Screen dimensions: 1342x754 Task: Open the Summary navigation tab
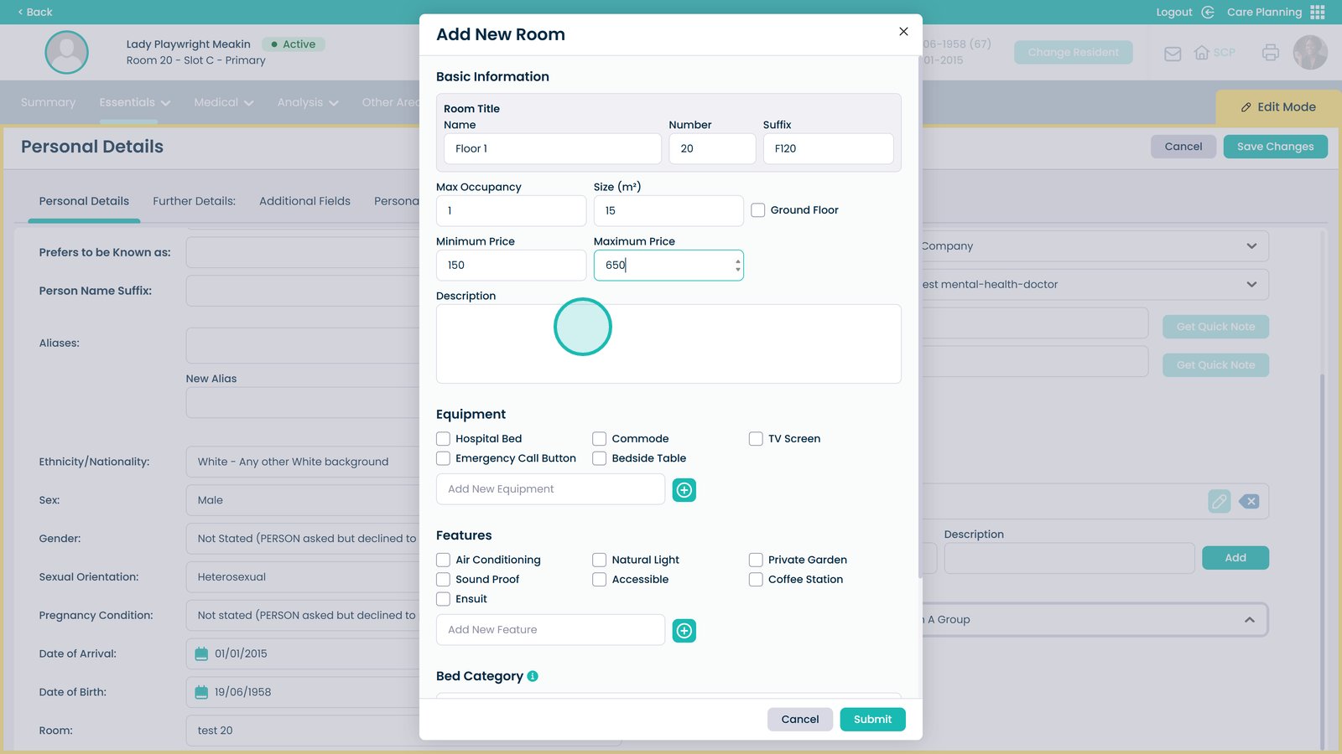48,102
